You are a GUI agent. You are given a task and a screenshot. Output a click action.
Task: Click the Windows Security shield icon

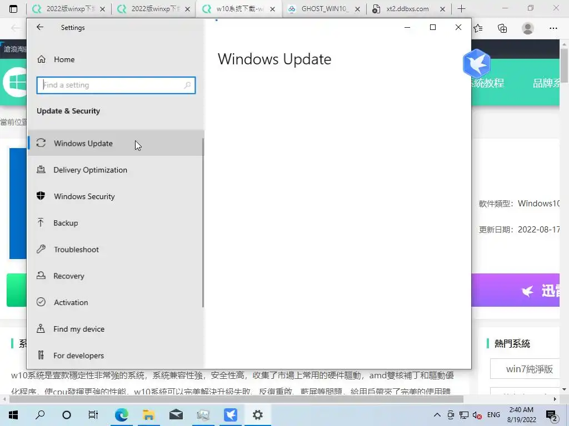41,196
